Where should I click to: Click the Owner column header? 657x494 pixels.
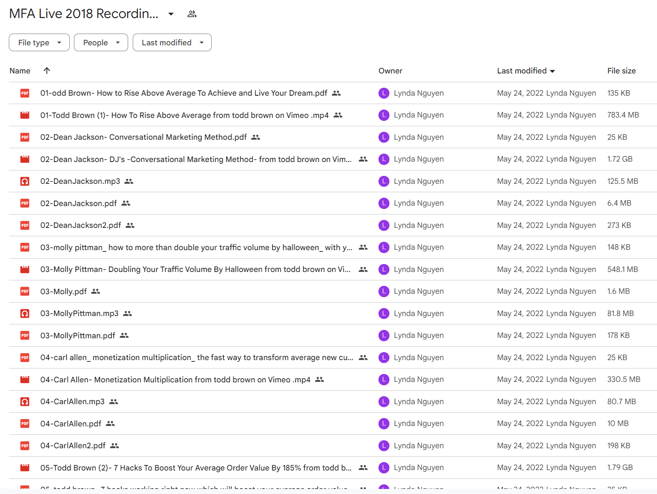tap(390, 71)
